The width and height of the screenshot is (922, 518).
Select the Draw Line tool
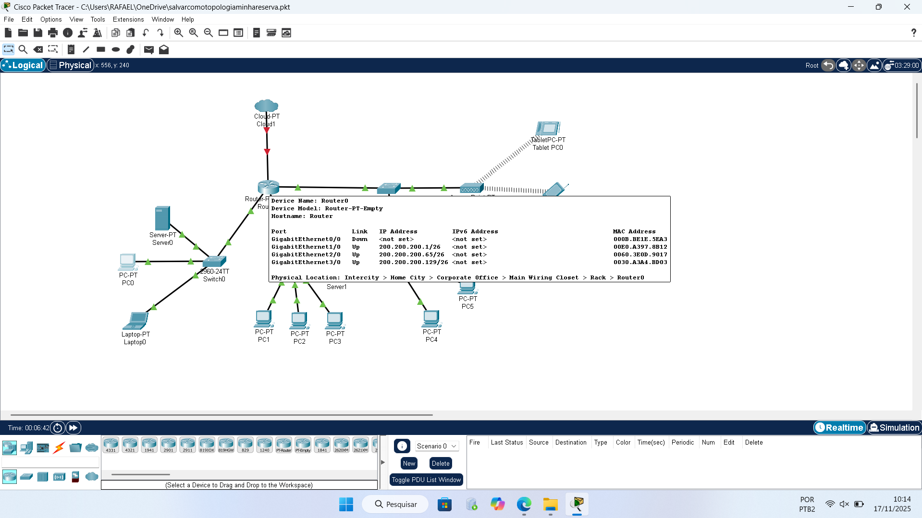86,49
